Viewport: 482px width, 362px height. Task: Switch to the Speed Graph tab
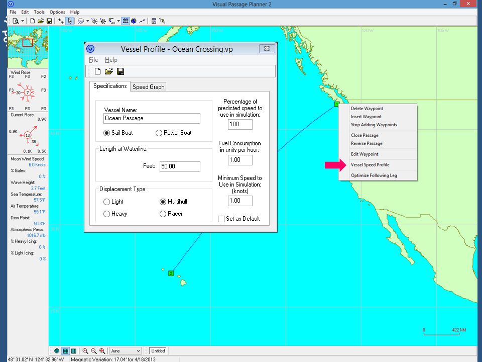tap(149, 87)
